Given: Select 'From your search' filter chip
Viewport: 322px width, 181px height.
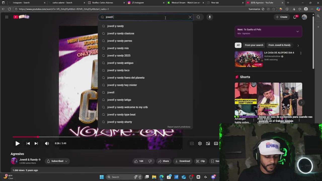Looking at the screenshot, I should click(x=254, y=45).
